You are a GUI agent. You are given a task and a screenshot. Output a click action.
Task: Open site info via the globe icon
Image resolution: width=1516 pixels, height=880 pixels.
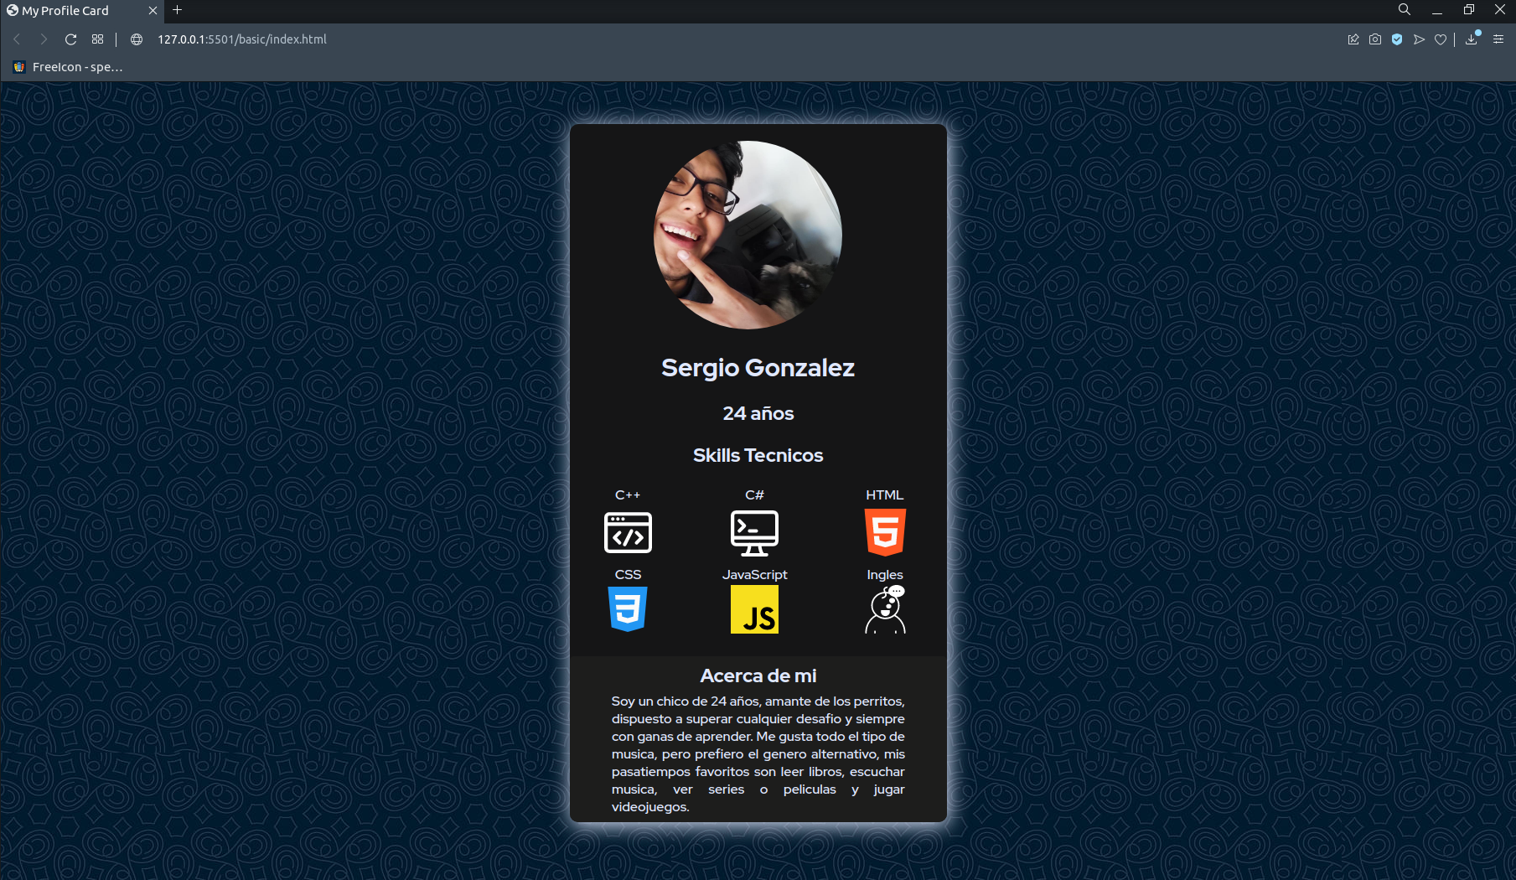pyautogui.click(x=135, y=39)
